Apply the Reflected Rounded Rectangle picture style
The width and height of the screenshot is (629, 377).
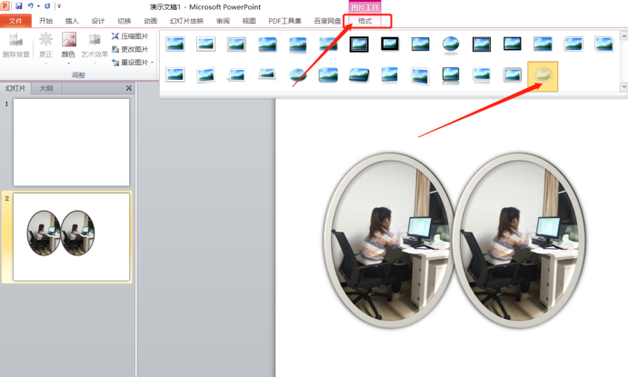coord(297,45)
